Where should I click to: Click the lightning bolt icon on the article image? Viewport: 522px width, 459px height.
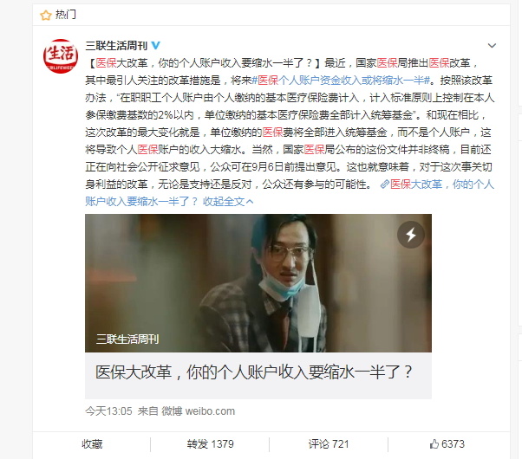(411, 235)
